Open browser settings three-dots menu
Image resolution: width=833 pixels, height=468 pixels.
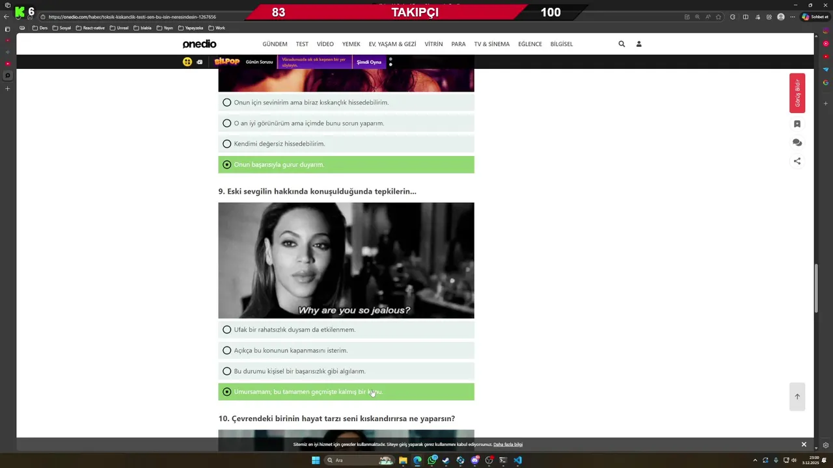[x=792, y=17]
